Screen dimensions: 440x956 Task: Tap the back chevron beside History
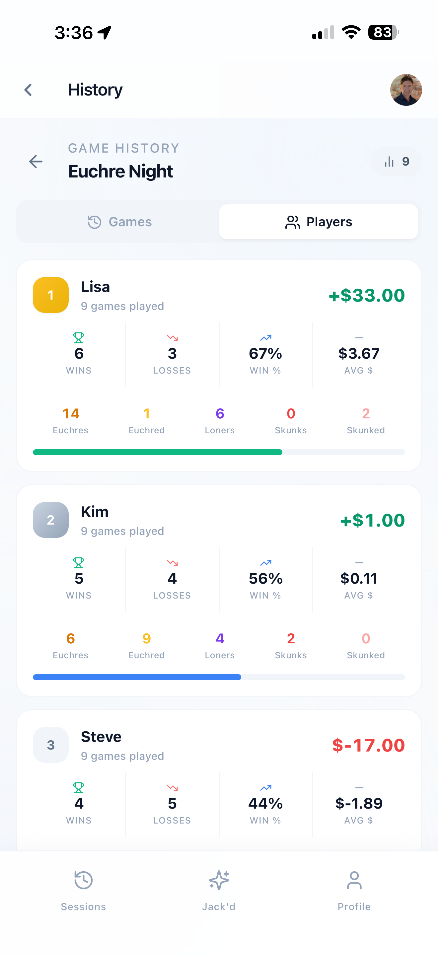tap(28, 90)
